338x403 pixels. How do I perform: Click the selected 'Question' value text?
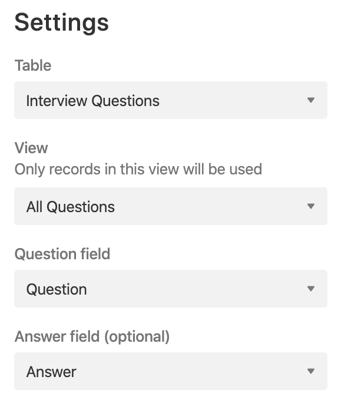click(x=57, y=289)
